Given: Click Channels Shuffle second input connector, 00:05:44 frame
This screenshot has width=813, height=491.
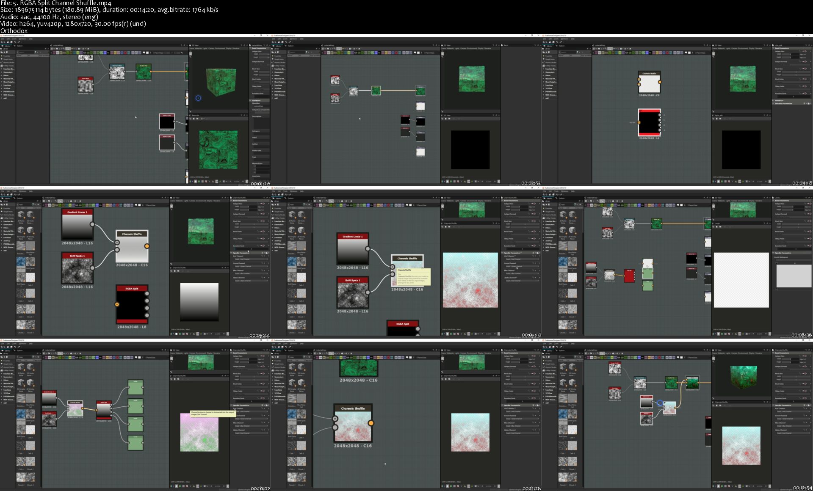Looking at the screenshot, I should [117, 250].
